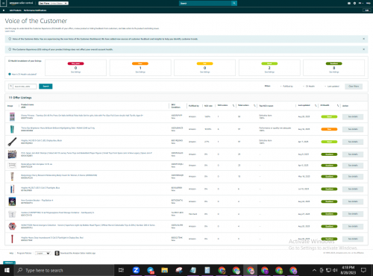This screenshot has height=276, width=373.
Task: Click the volume icon in system tray
Action: point(335,270)
